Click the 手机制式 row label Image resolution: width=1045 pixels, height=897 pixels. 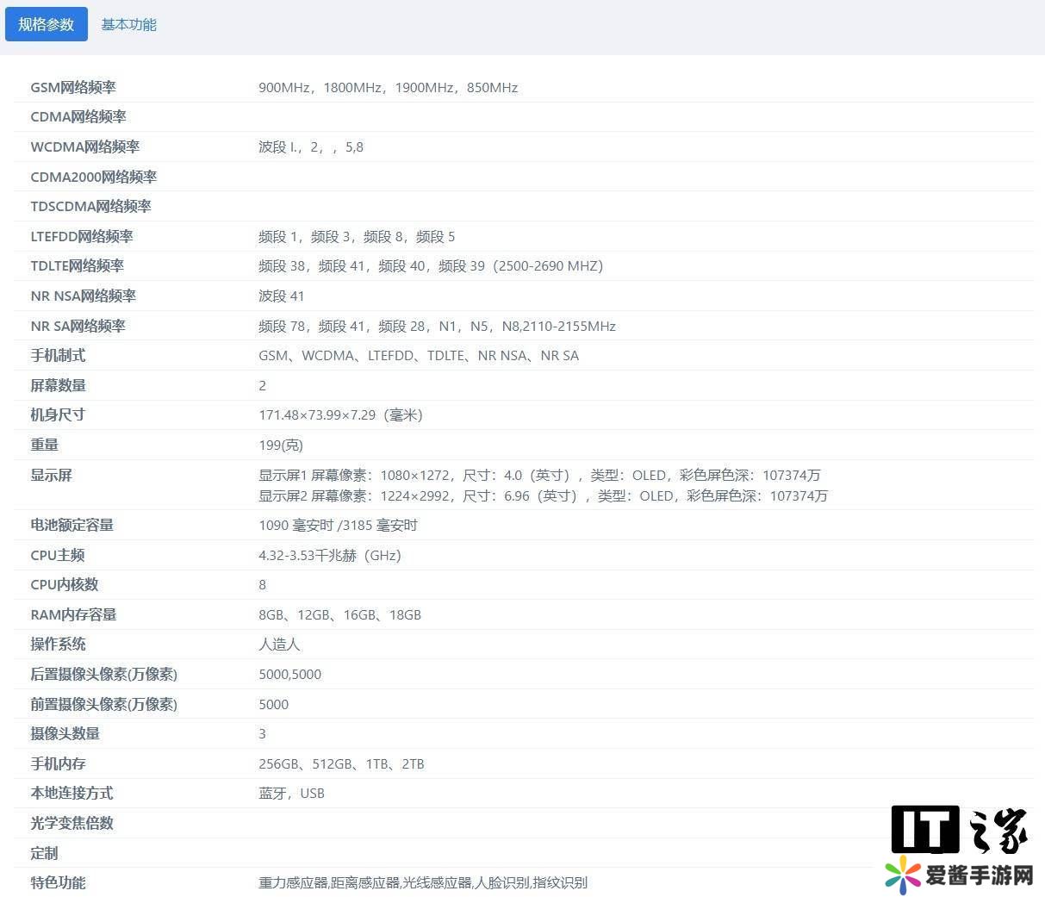point(58,355)
